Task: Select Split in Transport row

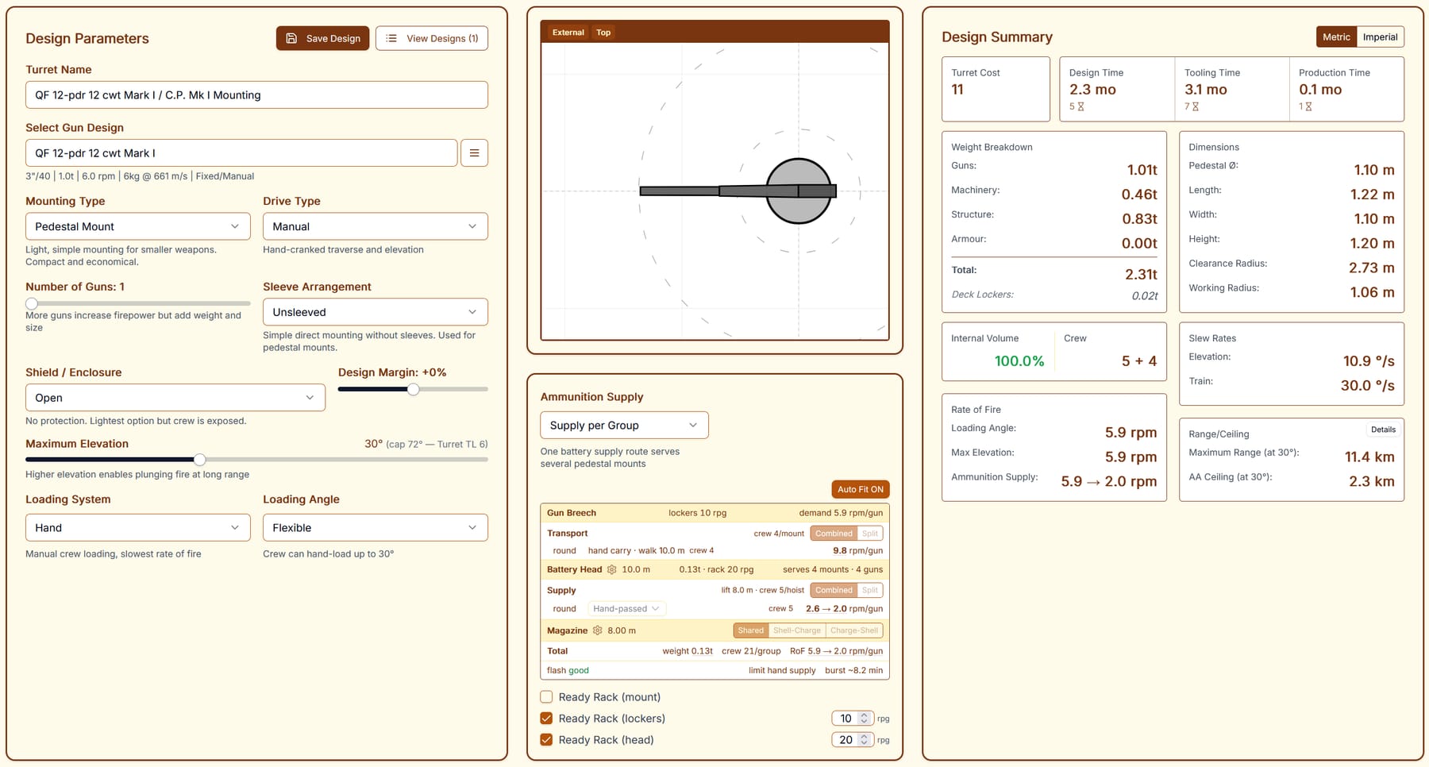Action: click(870, 534)
